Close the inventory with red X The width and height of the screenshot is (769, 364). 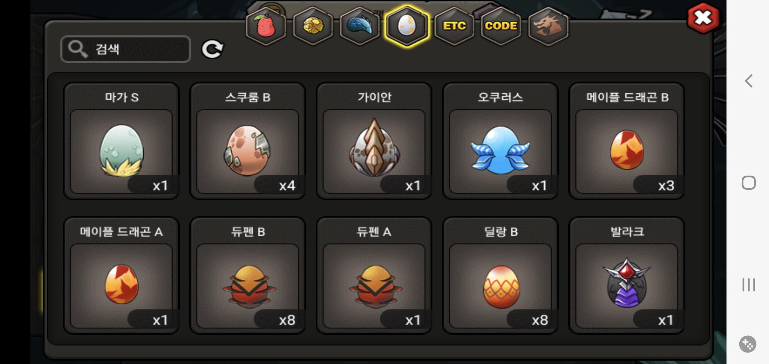pos(703,18)
